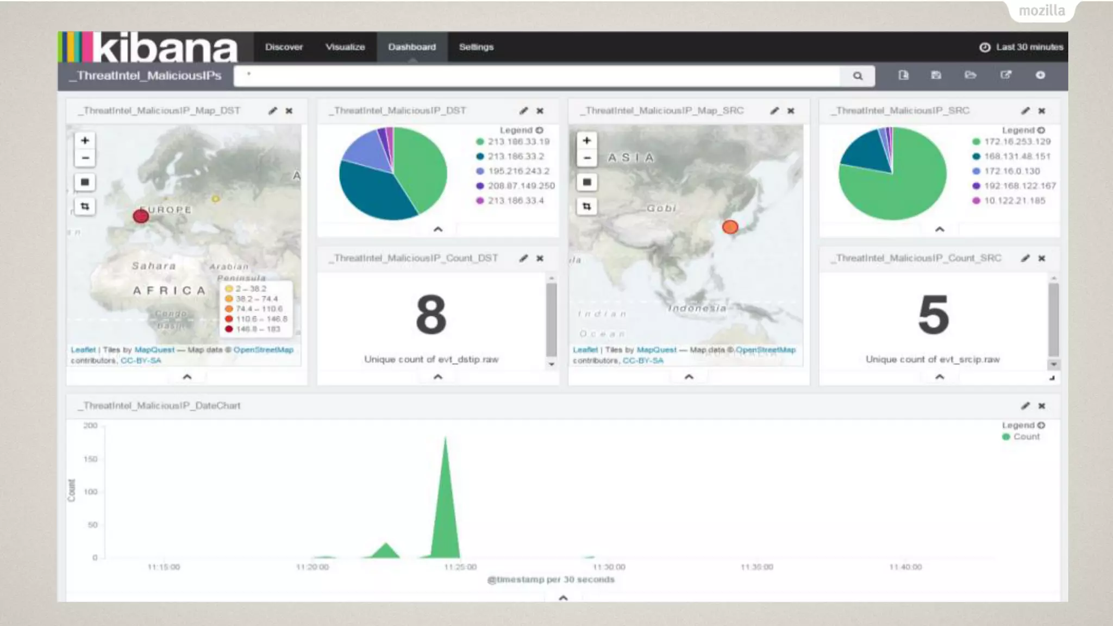The image size is (1113, 626).
Task: Expand the chevron below the DateChart
Action: click(x=563, y=597)
